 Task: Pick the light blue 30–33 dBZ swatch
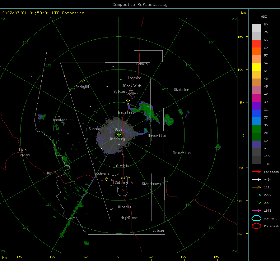pos(256,121)
